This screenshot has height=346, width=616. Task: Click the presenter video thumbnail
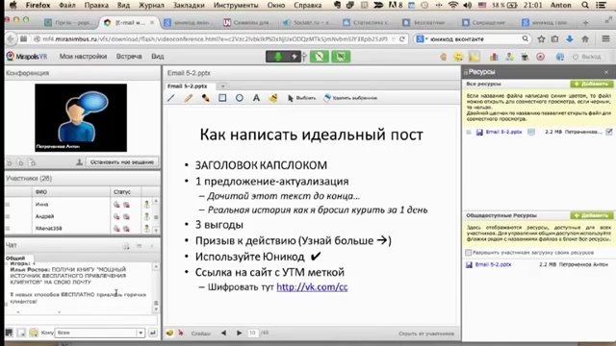[x=81, y=117]
